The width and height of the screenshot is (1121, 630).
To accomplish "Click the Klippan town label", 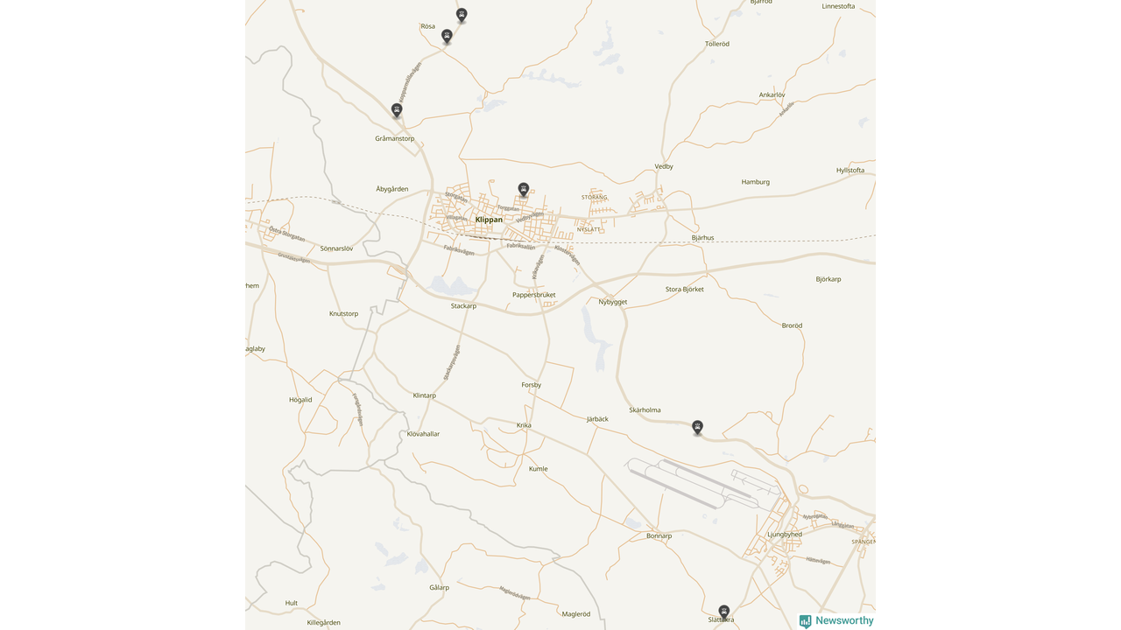I will coord(489,220).
